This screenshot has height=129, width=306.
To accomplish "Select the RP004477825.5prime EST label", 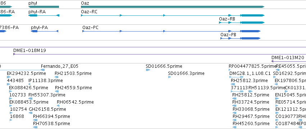I will [x=252, y=66].
